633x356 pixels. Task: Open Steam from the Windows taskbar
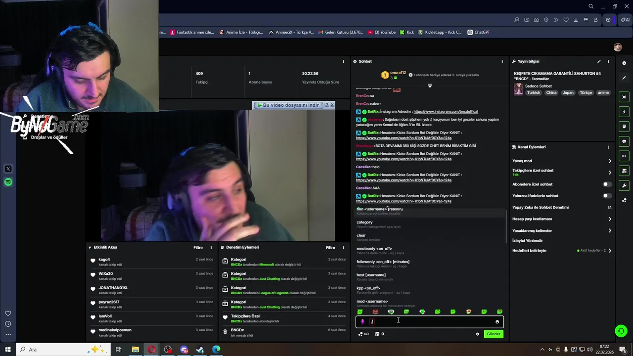click(200, 350)
